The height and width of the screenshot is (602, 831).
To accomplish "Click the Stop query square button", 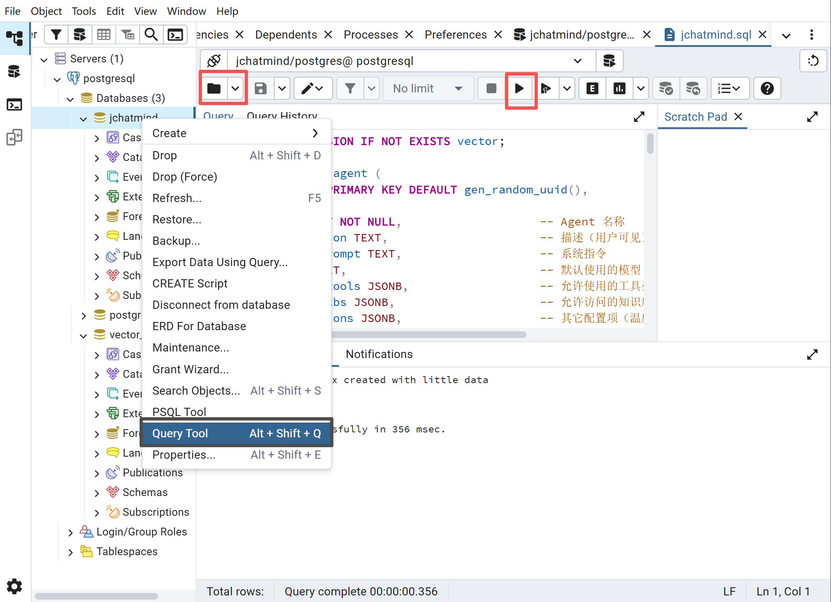I will (x=491, y=88).
